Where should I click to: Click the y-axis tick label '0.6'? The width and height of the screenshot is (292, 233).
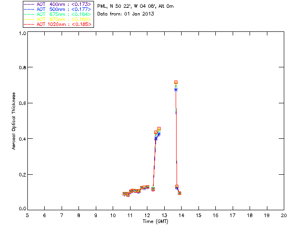(x=22, y=103)
